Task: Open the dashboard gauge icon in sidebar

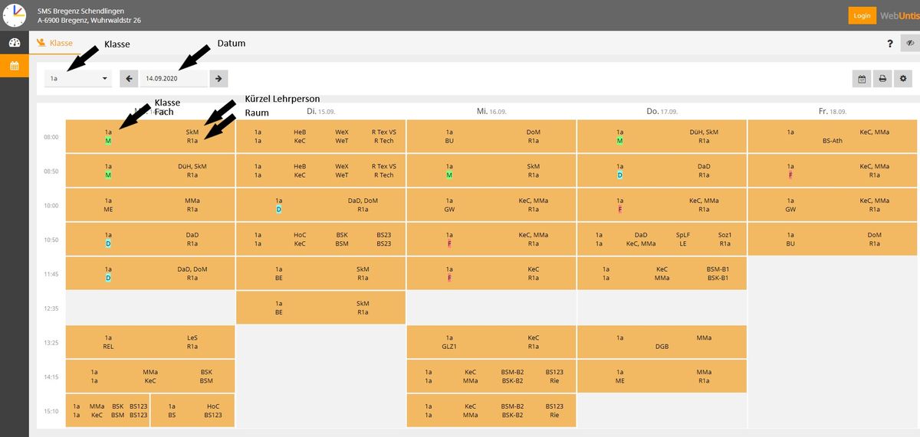Action: click(x=14, y=43)
